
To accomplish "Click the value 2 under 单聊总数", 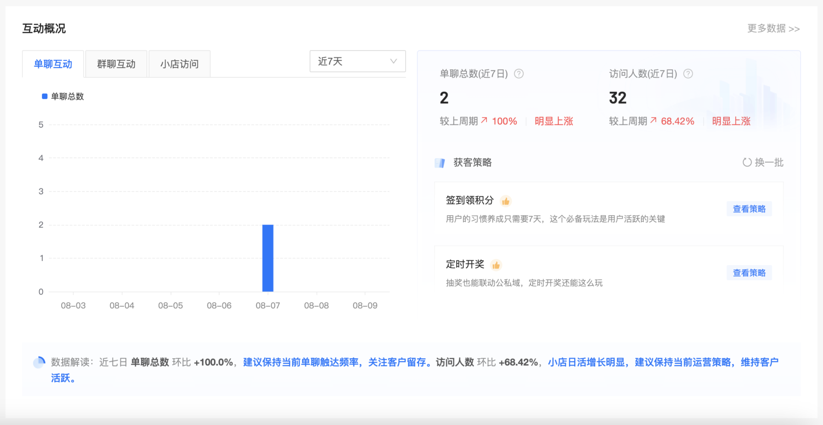I will pyautogui.click(x=444, y=98).
